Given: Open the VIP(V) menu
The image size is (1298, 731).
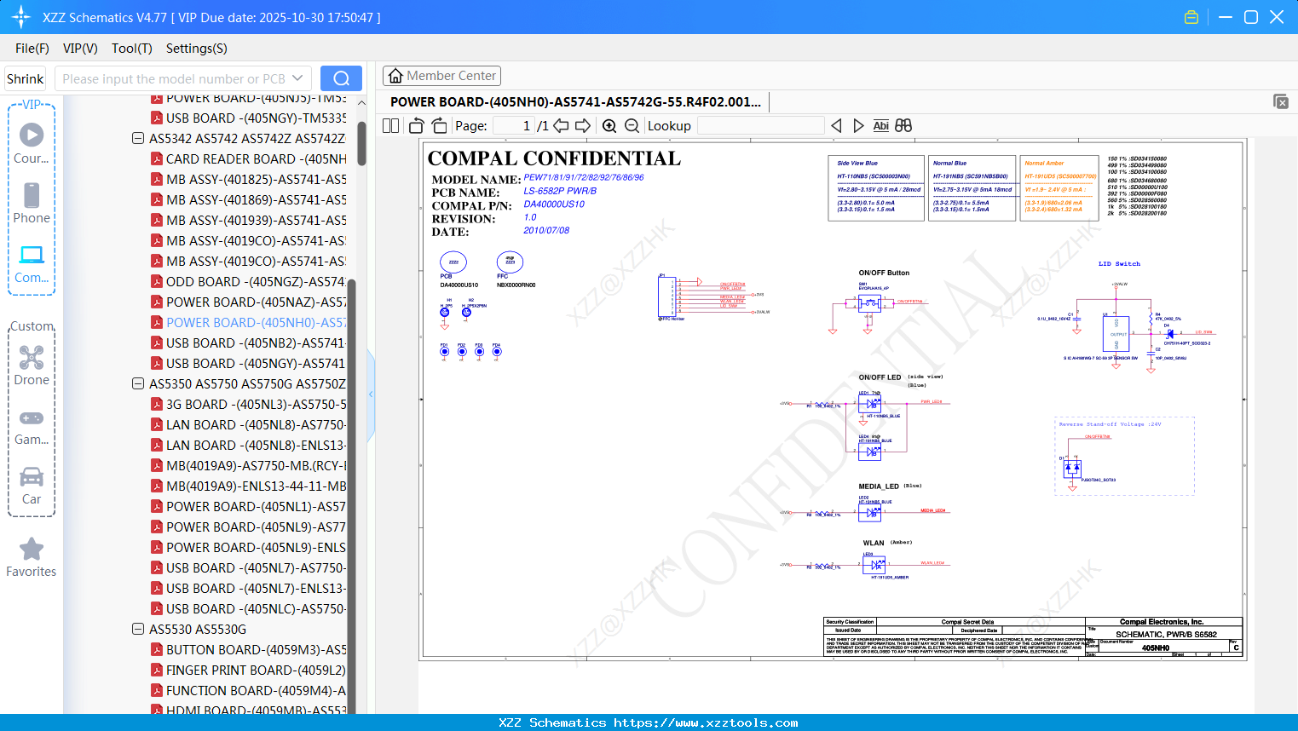Looking at the screenshot, I should (x=80, y=49).
